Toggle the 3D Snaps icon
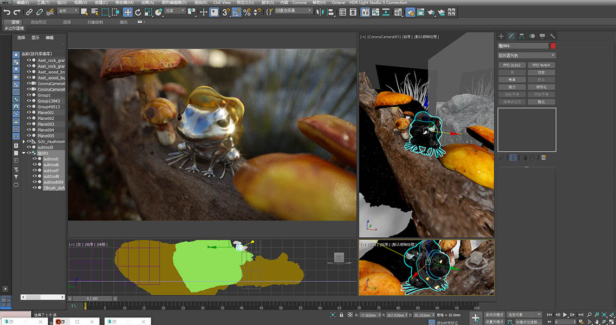This screenshot has width=616, height=325. 226,12
